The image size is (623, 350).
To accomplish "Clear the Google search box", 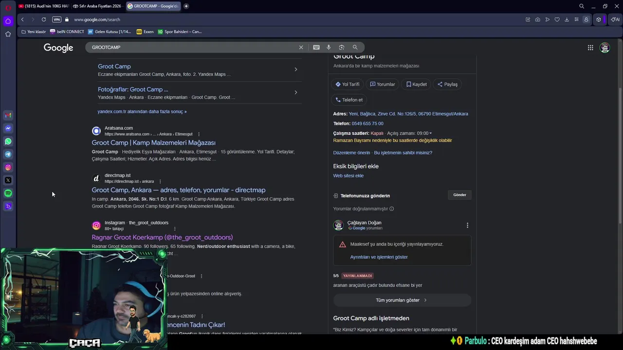I will (x=301, y=47).
